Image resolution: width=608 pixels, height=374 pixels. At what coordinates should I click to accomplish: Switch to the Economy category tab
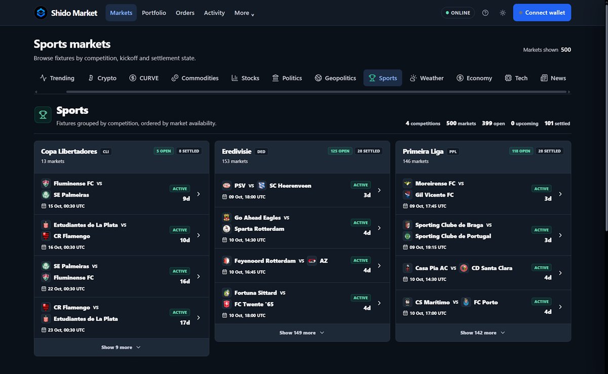point(474,78)
